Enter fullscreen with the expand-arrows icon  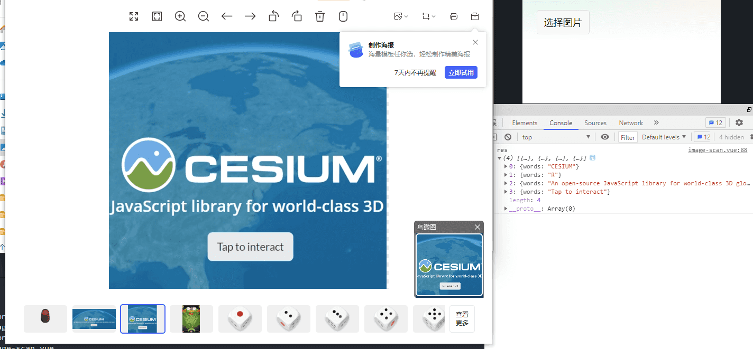[134, 16]
